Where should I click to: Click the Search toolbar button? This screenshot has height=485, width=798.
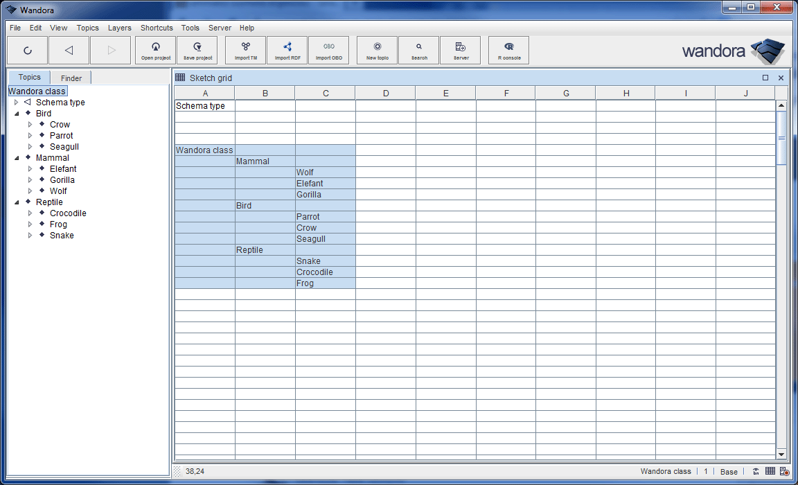tap(419, 50)
